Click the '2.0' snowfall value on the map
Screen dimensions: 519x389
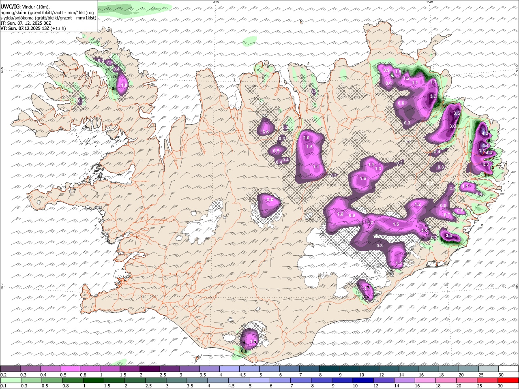click(x=306, y=138)
